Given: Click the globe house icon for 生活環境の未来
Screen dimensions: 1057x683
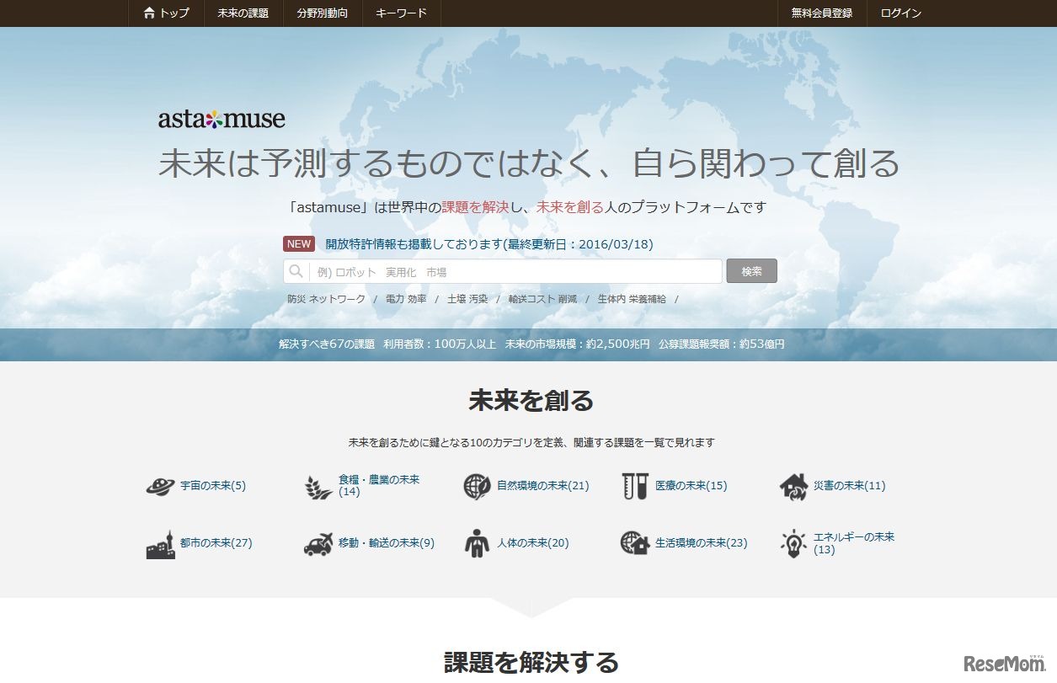Looking at the screenshot, I should point(634,543).
